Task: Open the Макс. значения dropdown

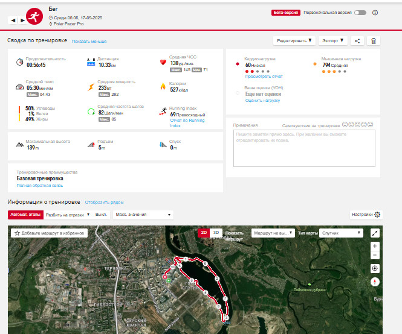Action: point(143,215)
